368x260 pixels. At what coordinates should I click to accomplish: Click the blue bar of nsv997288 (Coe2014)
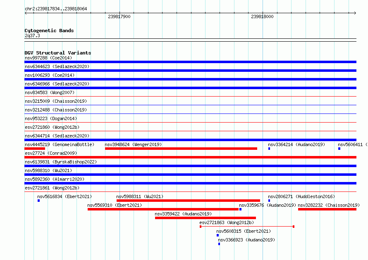point(190,62)
